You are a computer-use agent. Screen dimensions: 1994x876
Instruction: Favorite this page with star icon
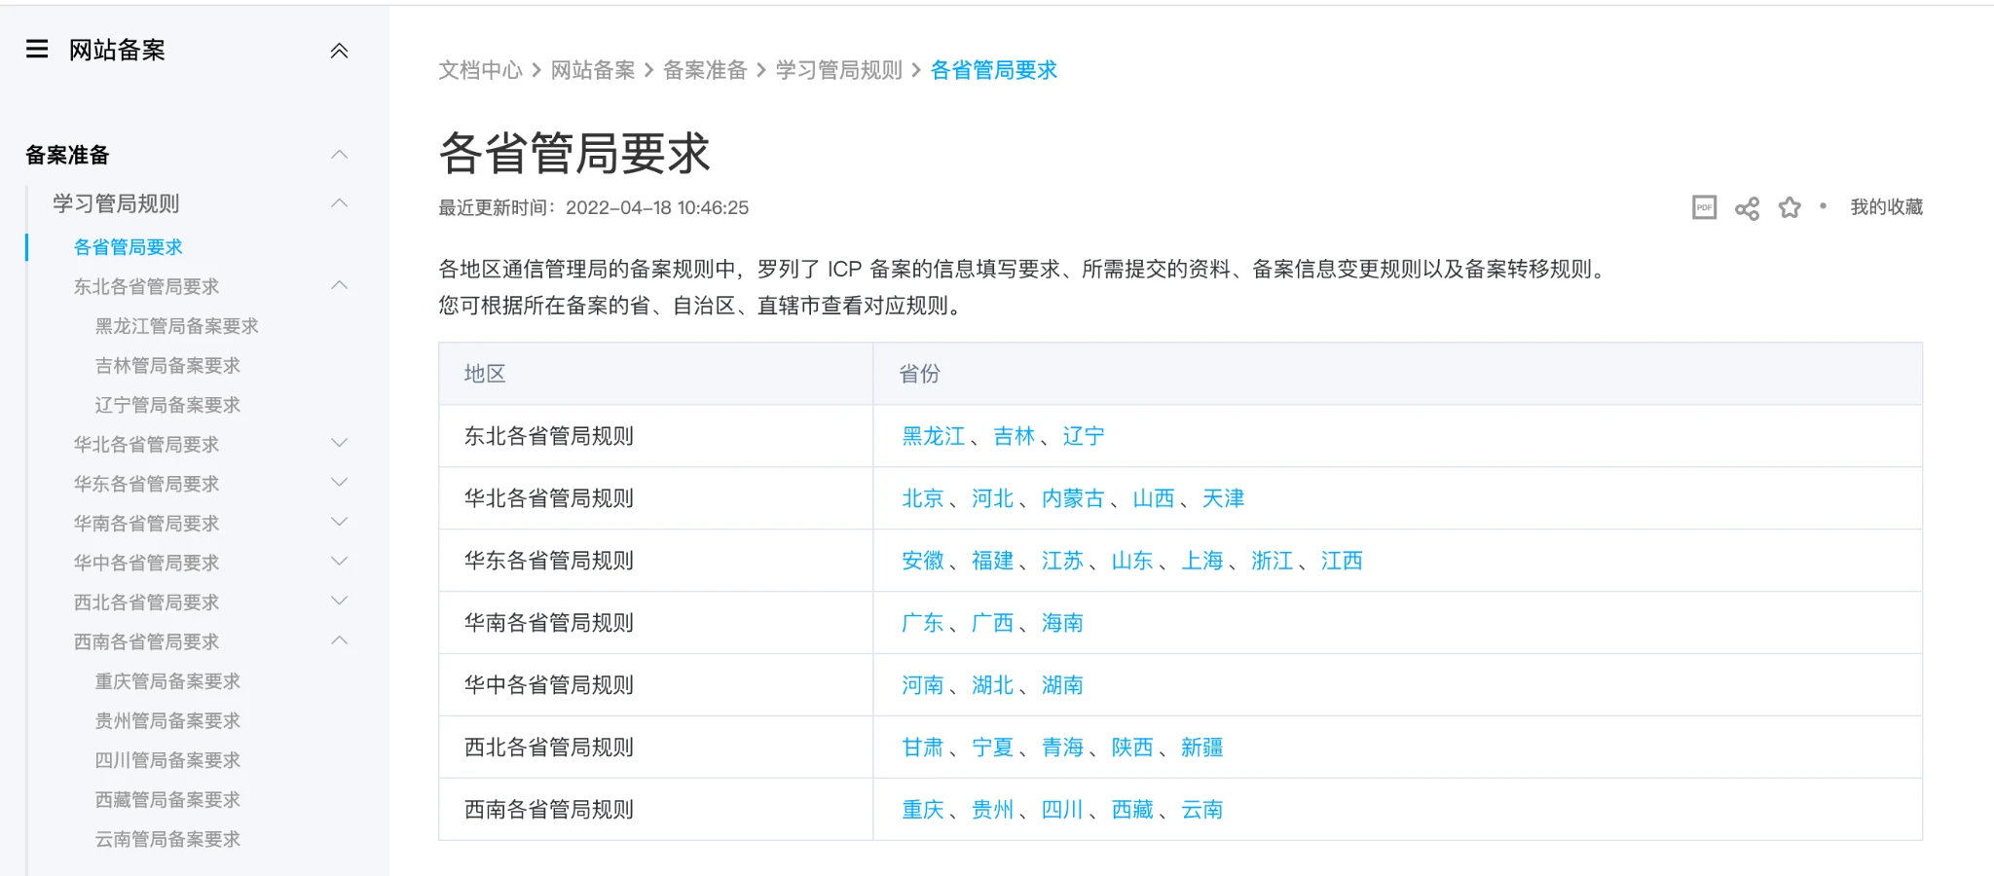(x=1790, y=207)
